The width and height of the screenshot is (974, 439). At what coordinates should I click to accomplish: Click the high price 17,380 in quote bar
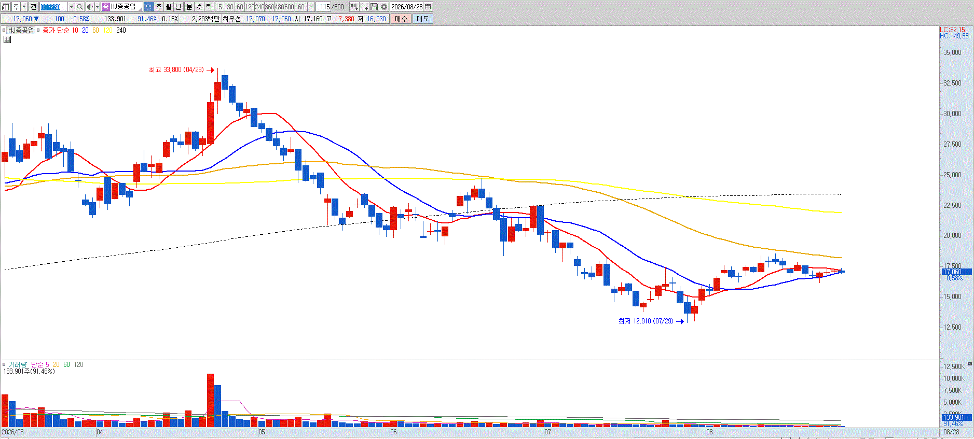[345, 19]
